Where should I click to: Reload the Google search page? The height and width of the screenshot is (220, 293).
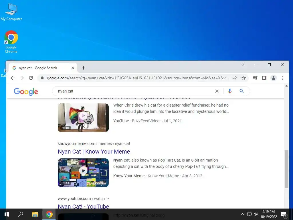click(x=31, y=78)
